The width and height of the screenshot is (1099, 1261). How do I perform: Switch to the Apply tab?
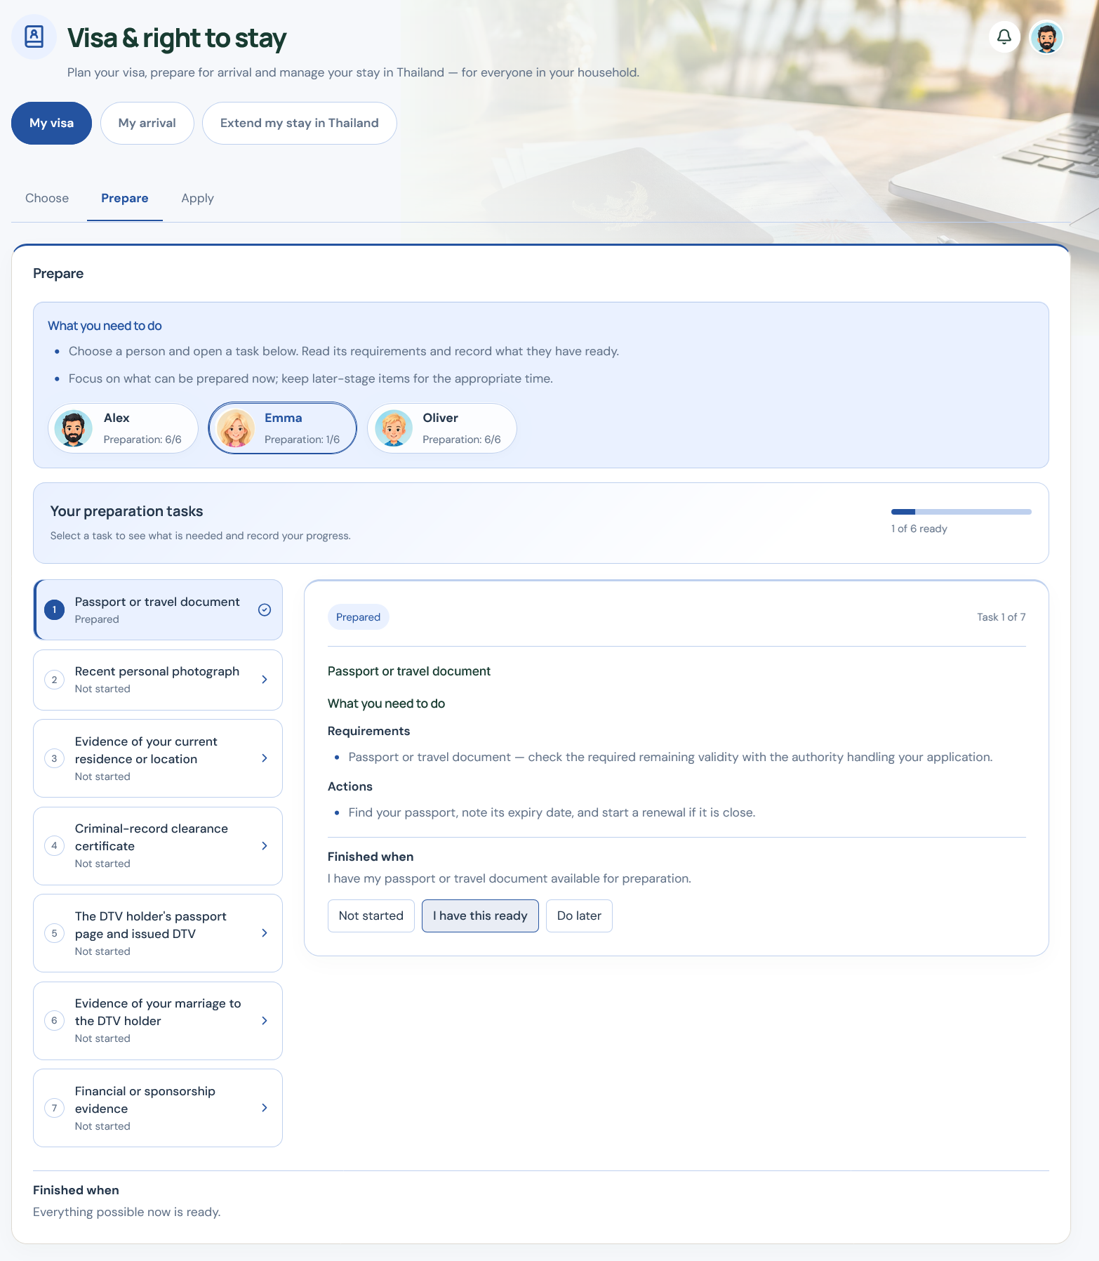point(197,198)
